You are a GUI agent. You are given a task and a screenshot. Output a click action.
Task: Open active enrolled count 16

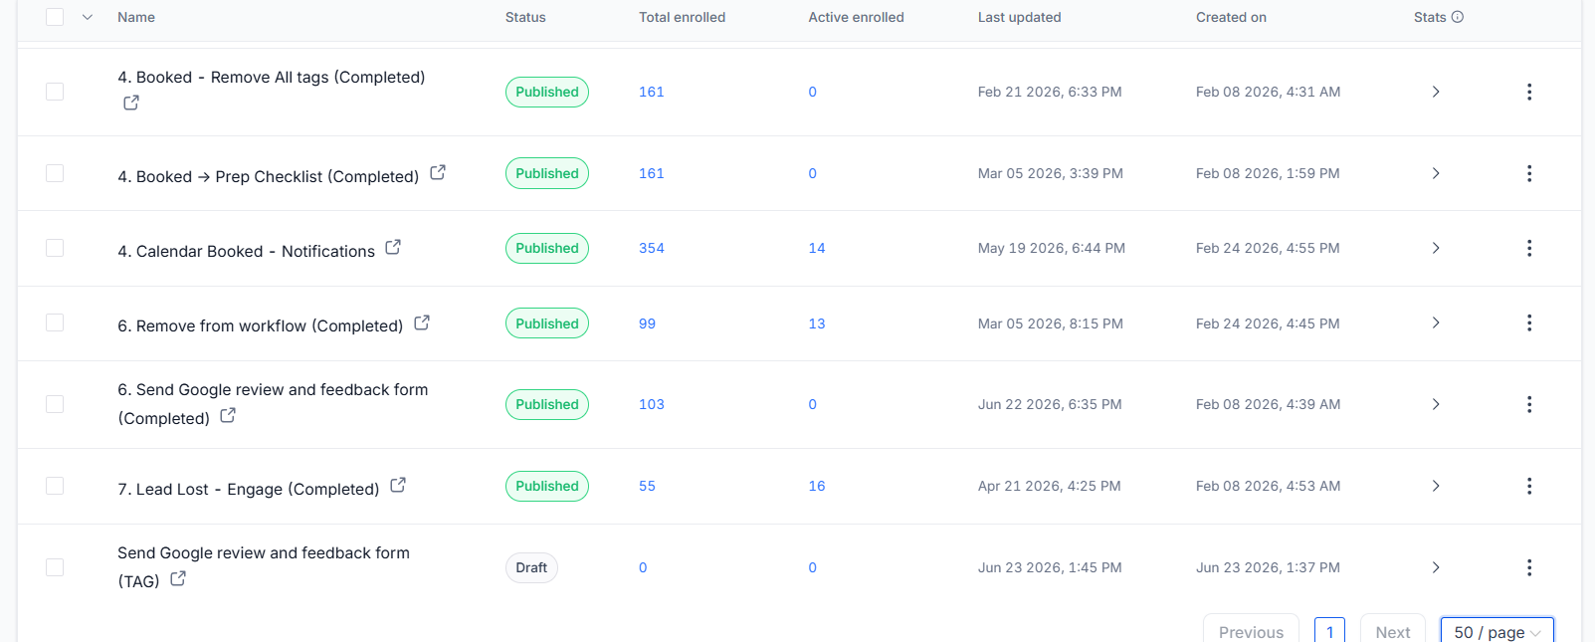(x=817, y=486)
